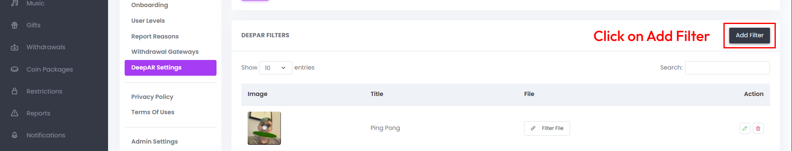Viewport: 792px width, 151px height.
Task: Click the Restrictions lock icon
Action: 15,91
